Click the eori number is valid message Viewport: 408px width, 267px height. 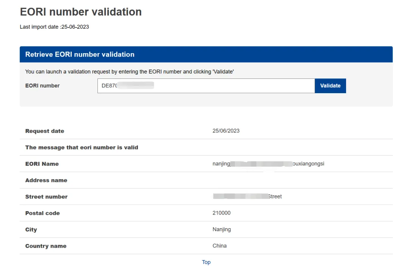(x=82, y=147)
